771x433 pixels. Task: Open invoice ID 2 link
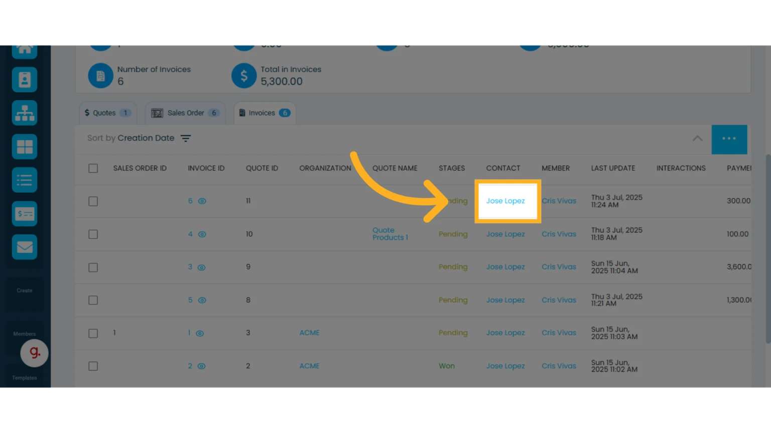point(190,366)
